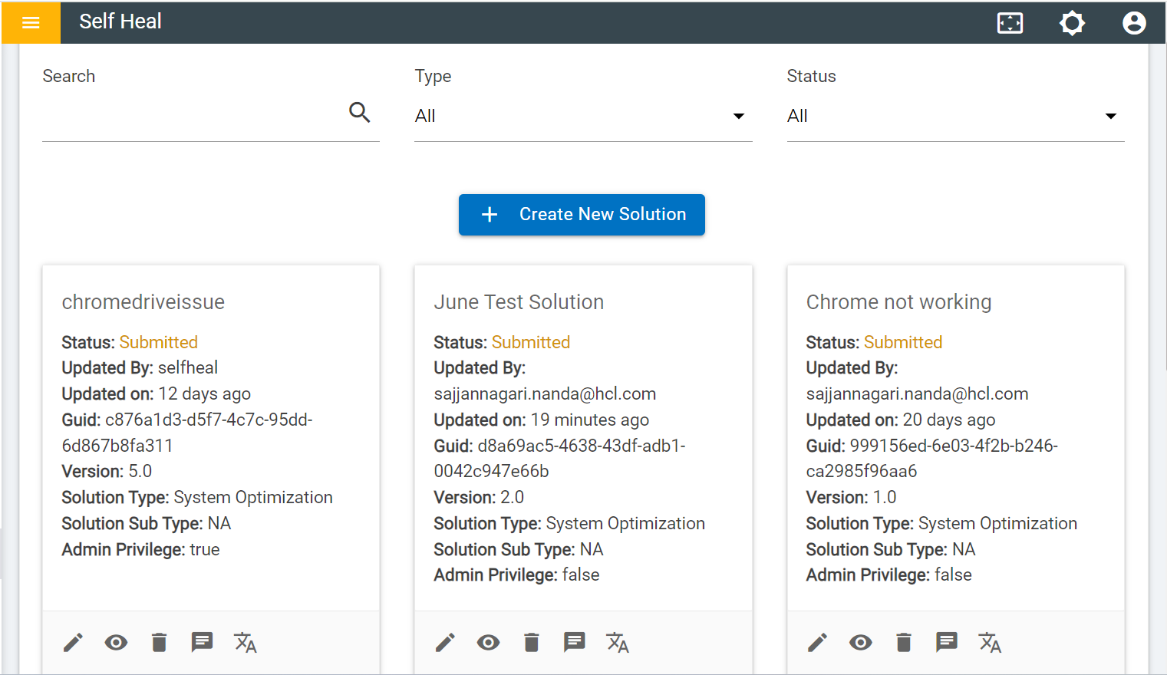Edit the chromedriveissue solution with pencil
Image resolution: width=1167 pixels, height=675 pixels.
click(x=73, y=643)
